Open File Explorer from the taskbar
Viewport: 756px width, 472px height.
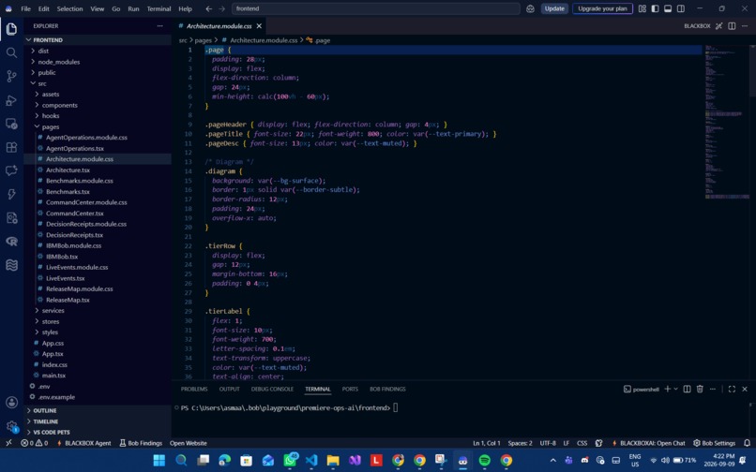coord(333,461)
